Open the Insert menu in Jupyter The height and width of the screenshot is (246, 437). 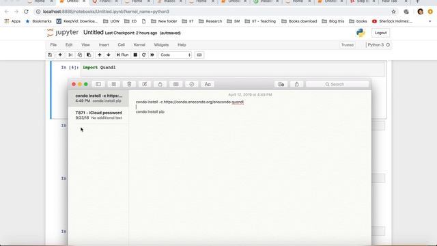pos(104,44)
